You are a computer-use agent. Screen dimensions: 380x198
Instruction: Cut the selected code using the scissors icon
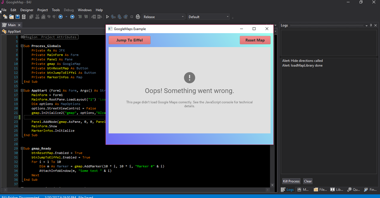click(x=37, y=17)
